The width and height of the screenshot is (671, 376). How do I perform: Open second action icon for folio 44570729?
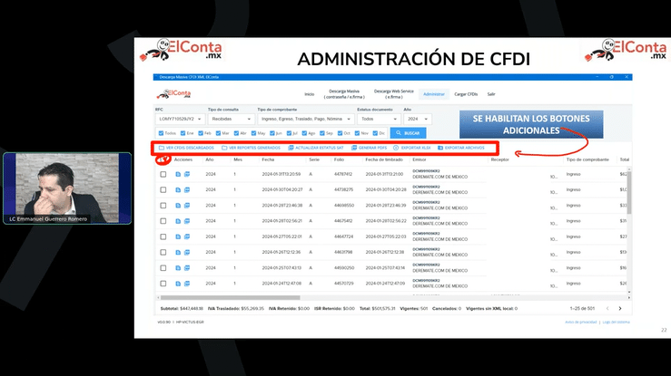pos(187,284)
